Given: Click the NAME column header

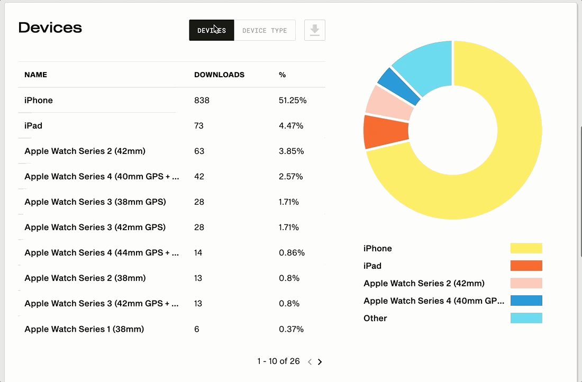Looking at the screenshot, I should pos(35,75).
